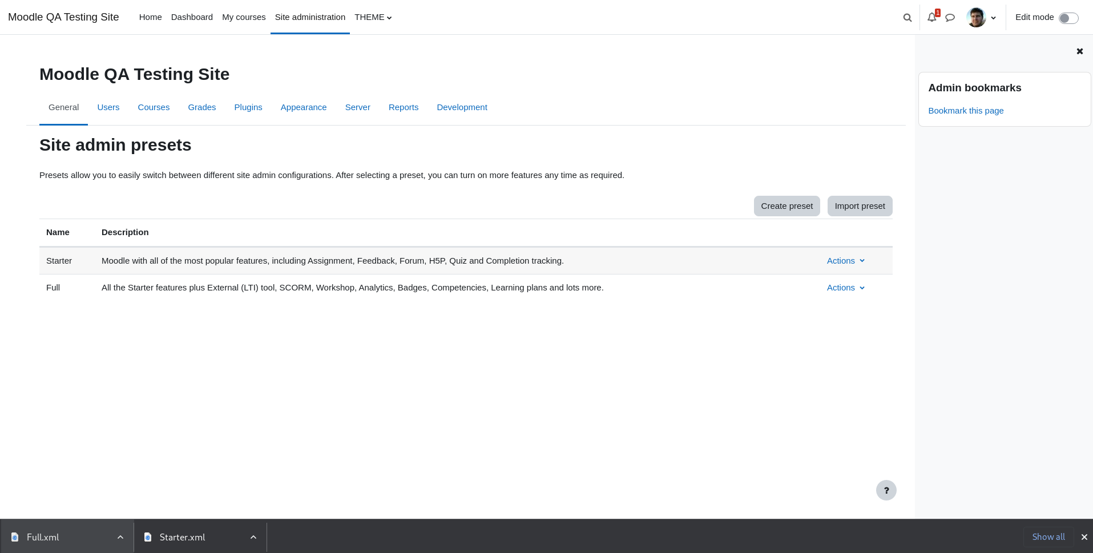
Task: Switch to the Appearance tab
Action: [x=304, y=107]
